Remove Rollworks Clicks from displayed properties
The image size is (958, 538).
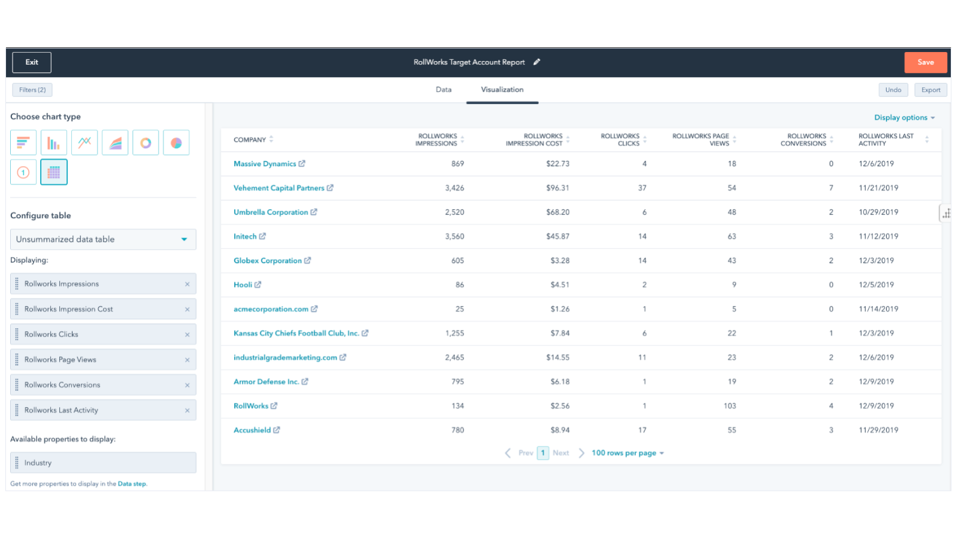coord(187,334)
